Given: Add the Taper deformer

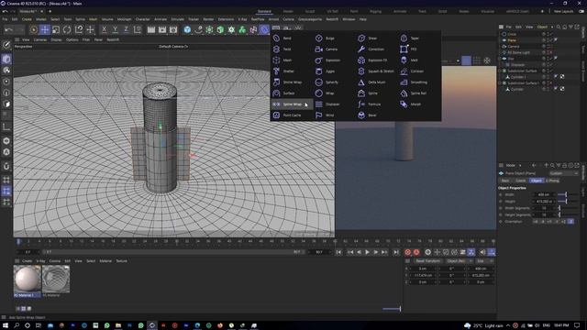Looking at the screenshot, I should (410, 38).
